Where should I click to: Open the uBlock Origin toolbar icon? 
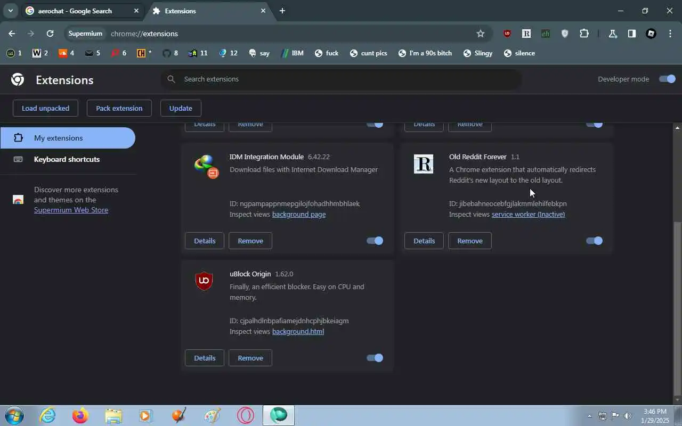pos(507,34)
